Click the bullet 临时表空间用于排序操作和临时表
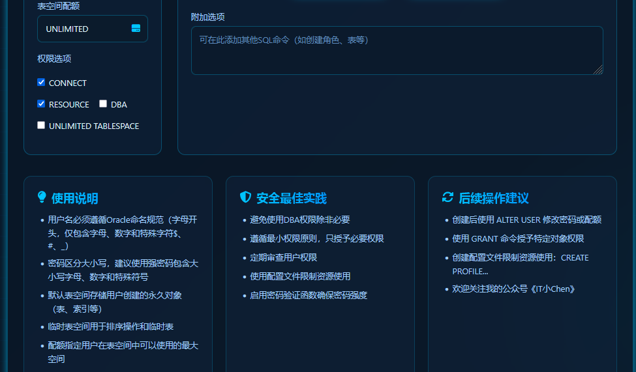The image size is (636, 372). click(111, 326)
